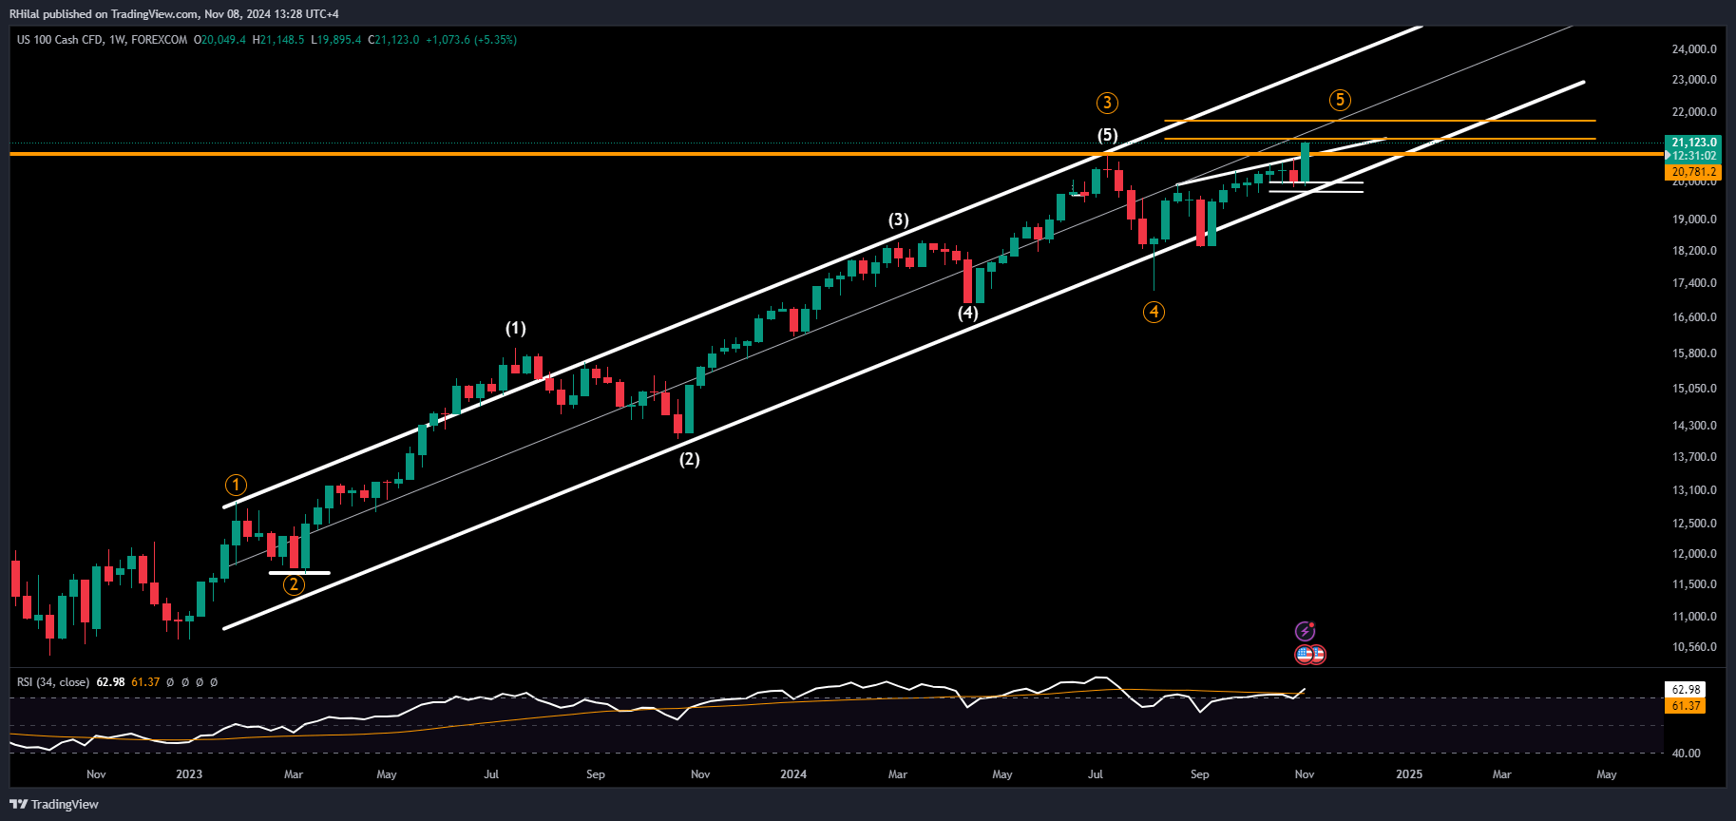Image resolution: width=1736 pixels, height=821 pixels.
Task: Select the orange circled wave 2 label
Action: [x=295, y=584]
